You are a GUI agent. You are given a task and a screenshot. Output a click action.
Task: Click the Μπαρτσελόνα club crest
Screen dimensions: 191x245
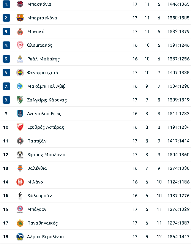click(x=20, y=18)
